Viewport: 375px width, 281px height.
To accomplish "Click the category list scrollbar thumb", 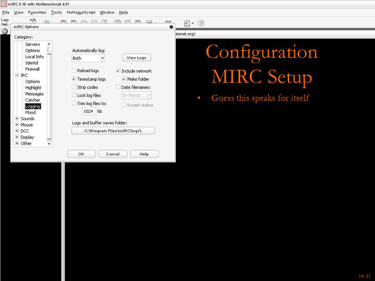I will (x=49, y=96).
